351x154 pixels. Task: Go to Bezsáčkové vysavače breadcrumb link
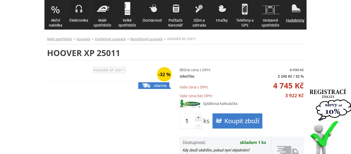(146, 39)
